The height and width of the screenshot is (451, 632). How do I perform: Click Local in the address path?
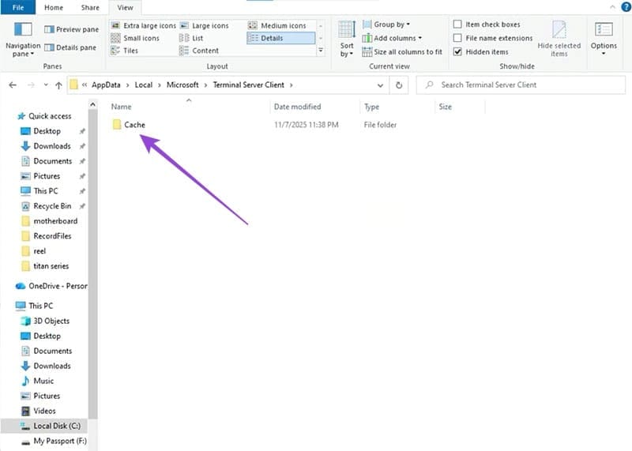click(144, 85)
